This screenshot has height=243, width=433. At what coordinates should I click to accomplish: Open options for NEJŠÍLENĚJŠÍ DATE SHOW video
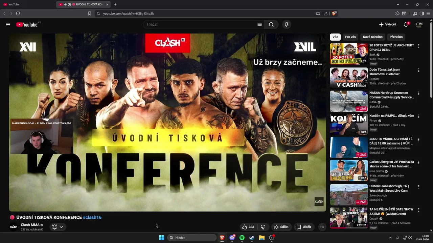click(419, 210)
